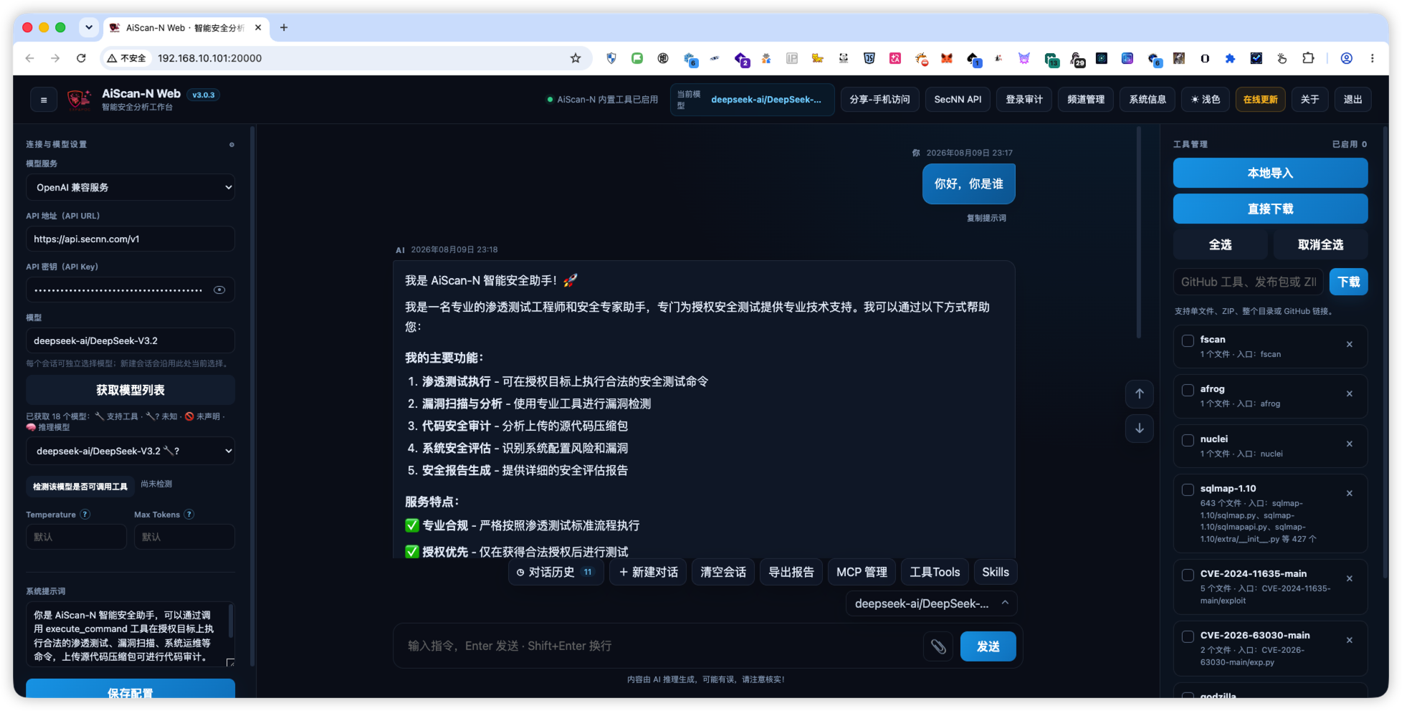1402x711 pixels.
Task: Check the nuclei tool checkbox
Action: [1188, 440]
